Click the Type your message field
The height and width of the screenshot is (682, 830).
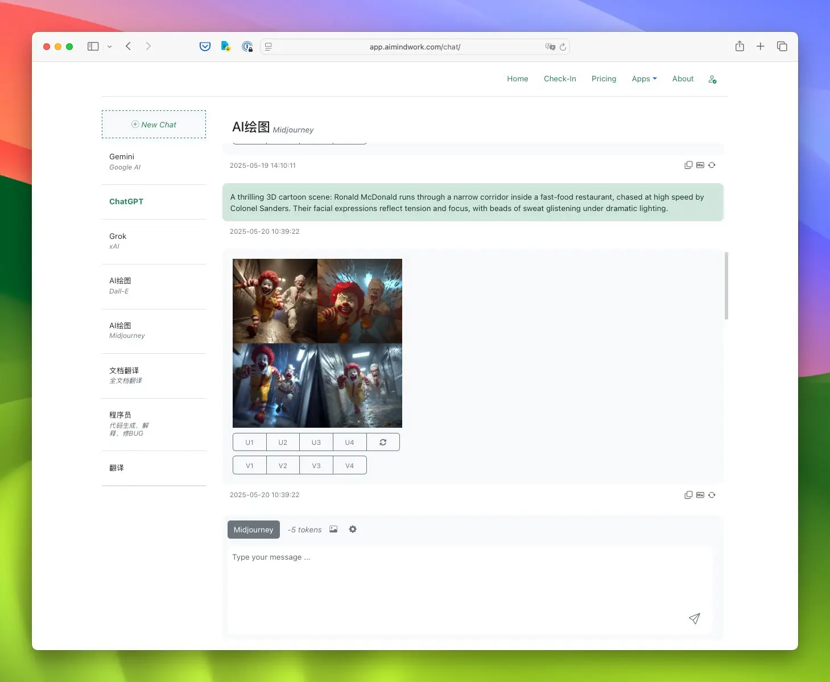(x=470, y=590)
